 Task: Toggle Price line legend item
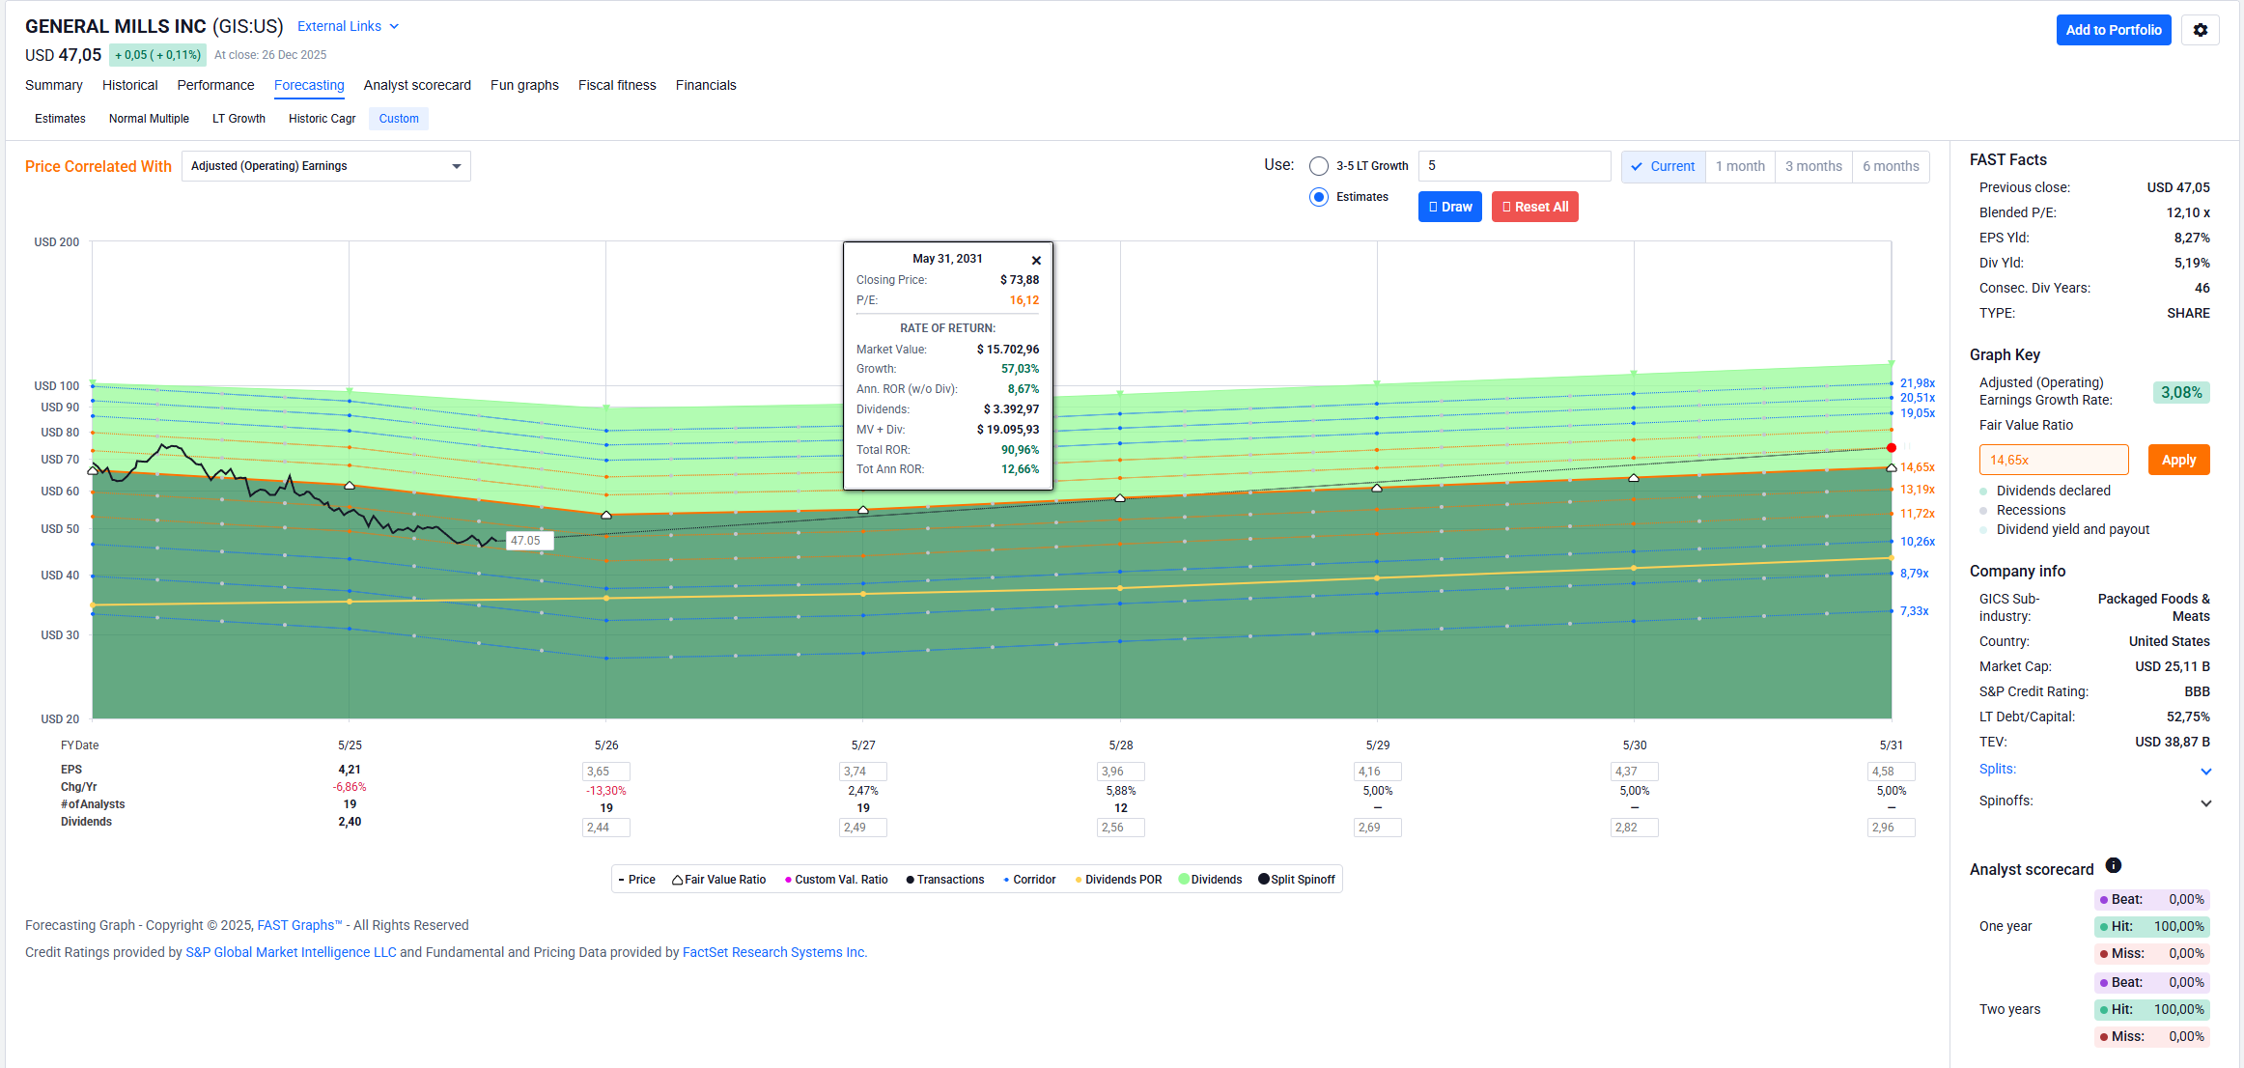636,880
